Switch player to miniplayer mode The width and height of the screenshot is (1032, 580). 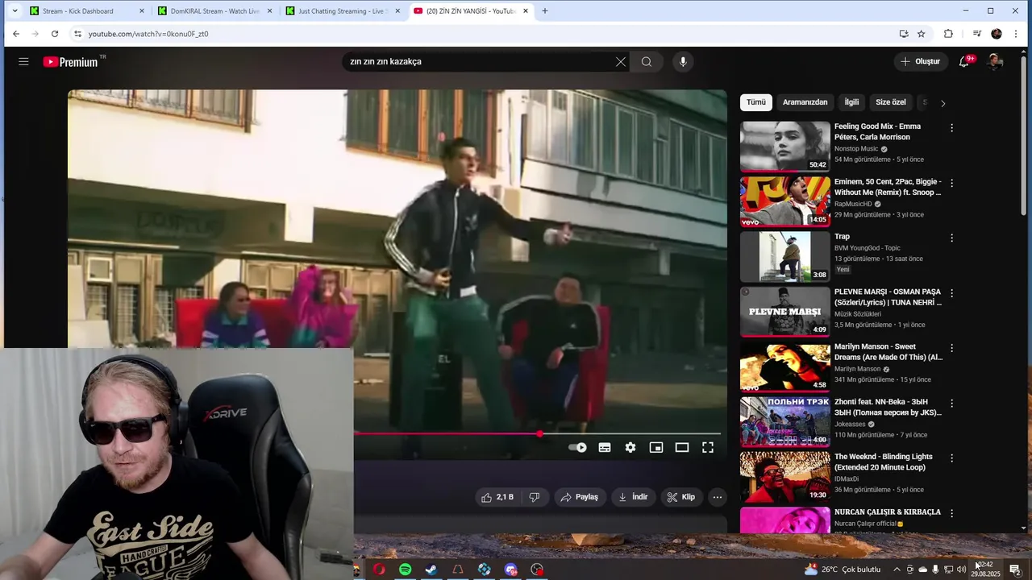[656, 448]
